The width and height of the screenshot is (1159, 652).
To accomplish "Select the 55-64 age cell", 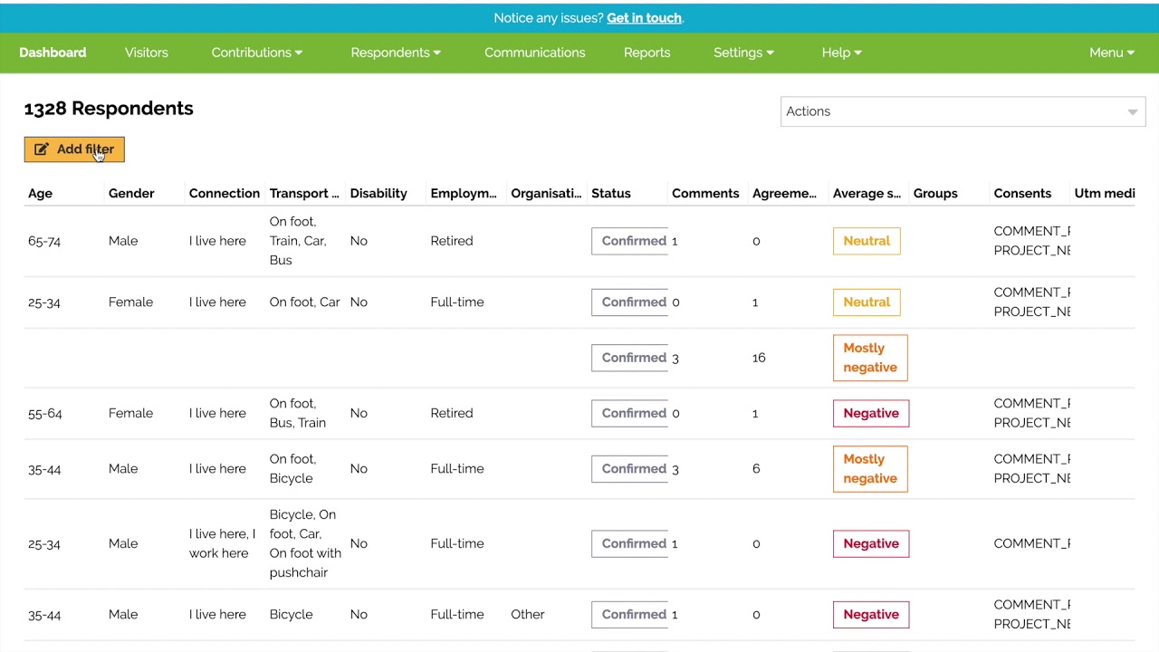I will click(45, 413).
